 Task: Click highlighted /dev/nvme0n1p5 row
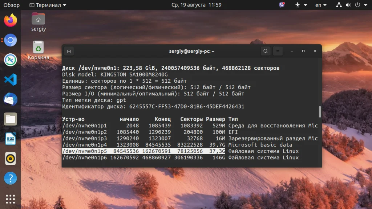click(143, 151)
